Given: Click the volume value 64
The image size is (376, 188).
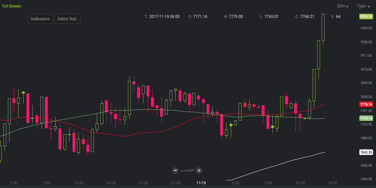Looking at the screenshot, I should [x=338, y=17].
